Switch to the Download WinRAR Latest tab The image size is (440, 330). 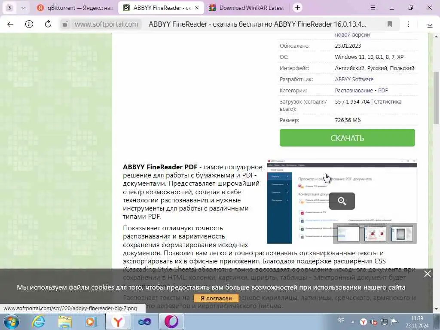pyautogui.click(x=247, y=8)
